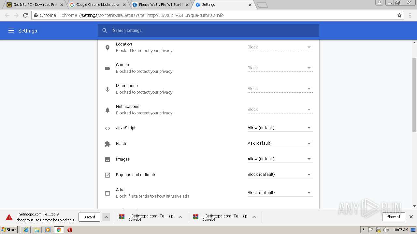The image size is (417, 234).
Task: Click the Search settings field
Action: point(208,31)
